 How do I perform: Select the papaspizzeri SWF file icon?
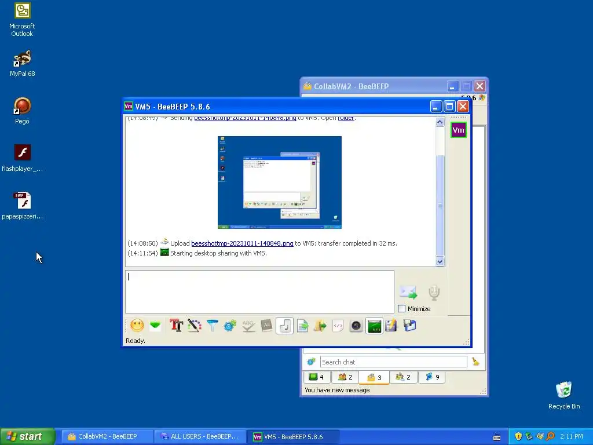coord(22,206)
